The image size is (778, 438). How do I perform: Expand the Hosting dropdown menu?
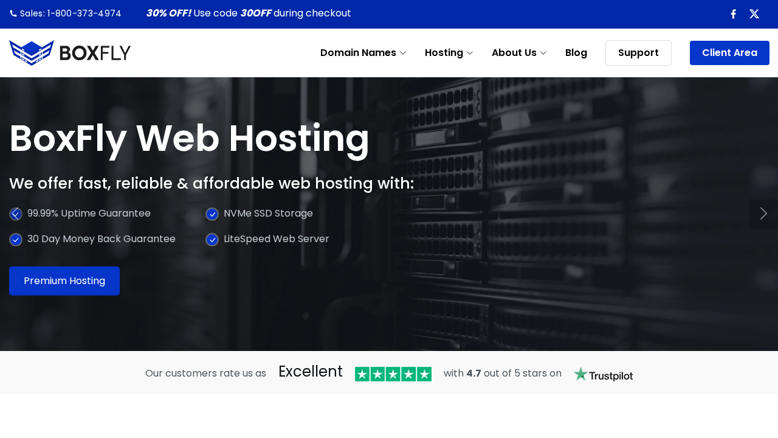pos(449,53)
